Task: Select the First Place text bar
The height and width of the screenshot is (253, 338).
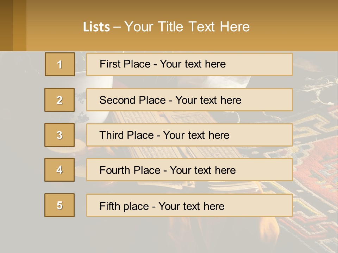Action: click(189, 64)
